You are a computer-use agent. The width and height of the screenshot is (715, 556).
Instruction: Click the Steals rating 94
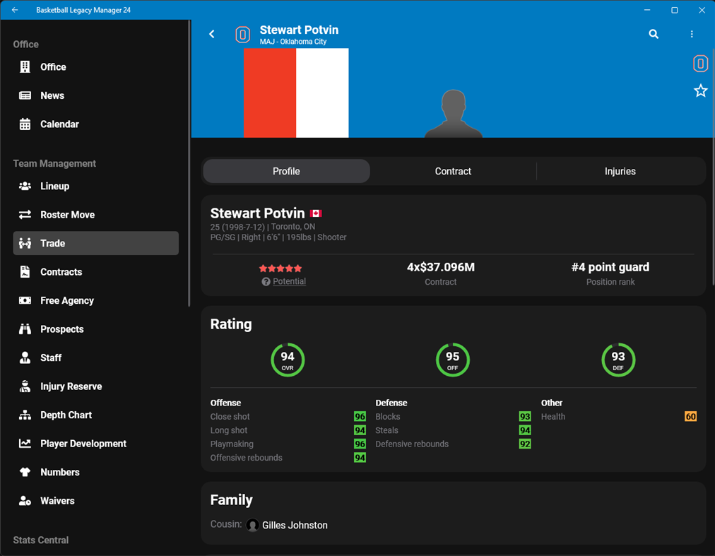pos(525,430)
